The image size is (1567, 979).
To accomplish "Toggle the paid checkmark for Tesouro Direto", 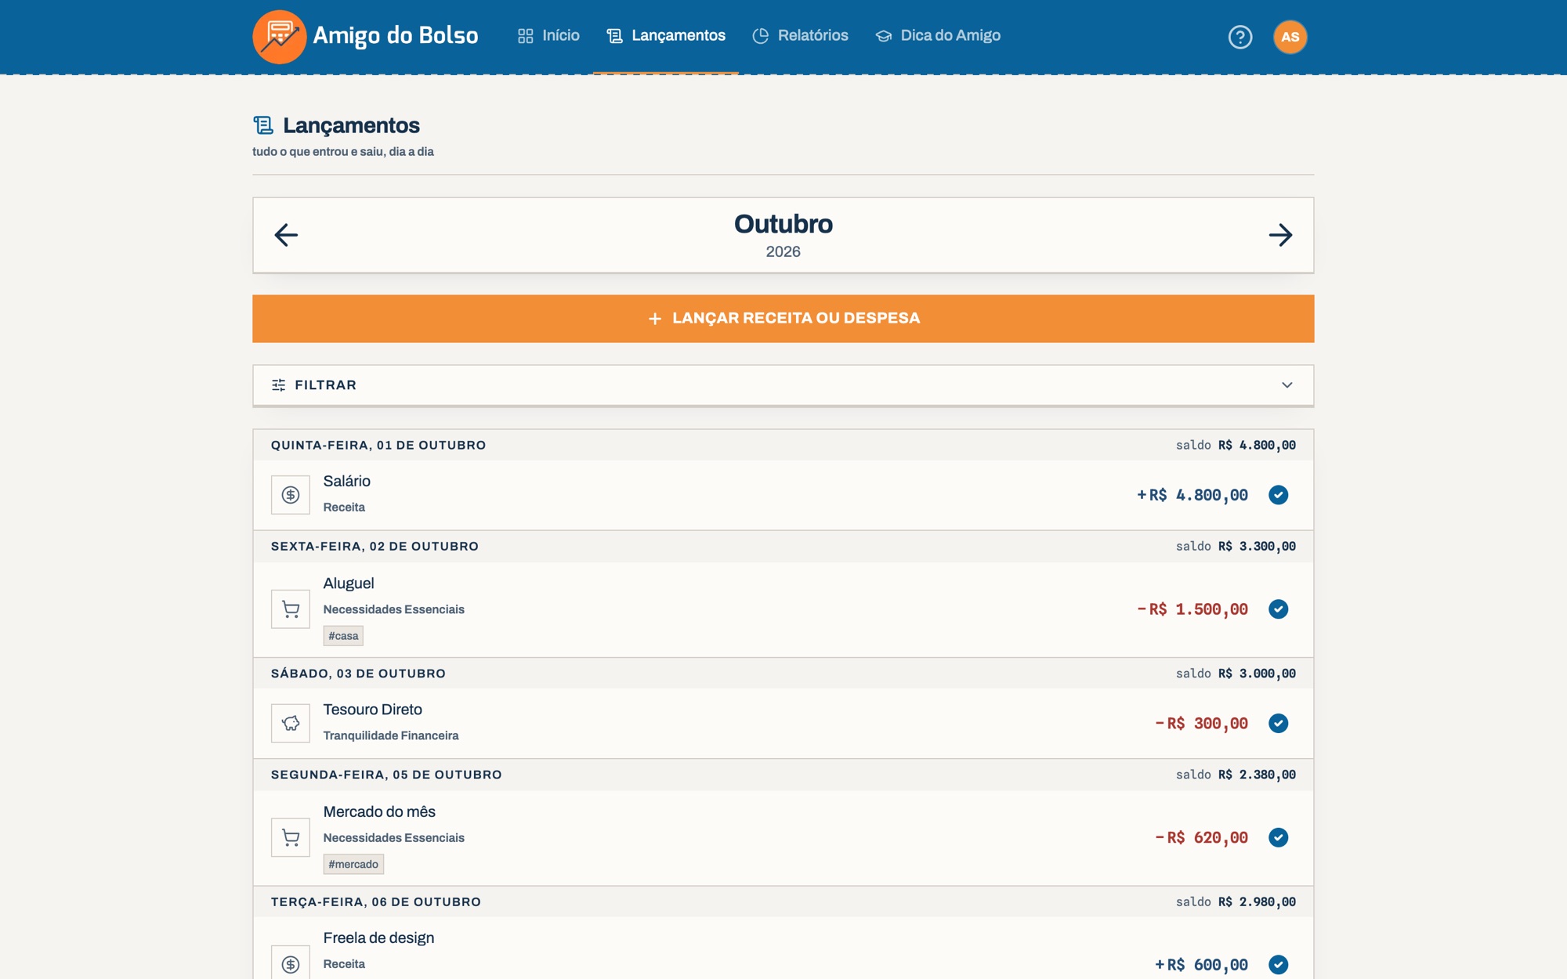I will coord(1278,723).
